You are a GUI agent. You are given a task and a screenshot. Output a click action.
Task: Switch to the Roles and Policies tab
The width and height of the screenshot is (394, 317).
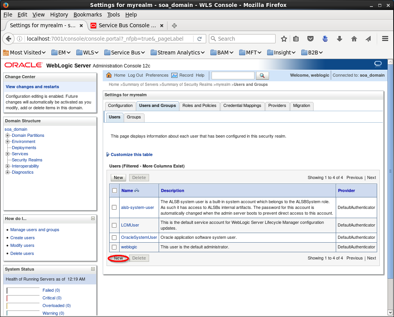pos(199,106)
